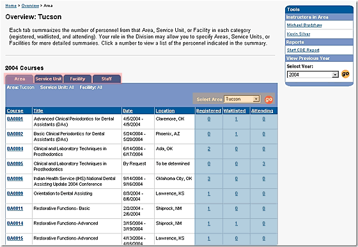This screenshot has height=247, width=358.
Task: Open course DA0002
Action: pyautogui.click(x=15, y=134)
